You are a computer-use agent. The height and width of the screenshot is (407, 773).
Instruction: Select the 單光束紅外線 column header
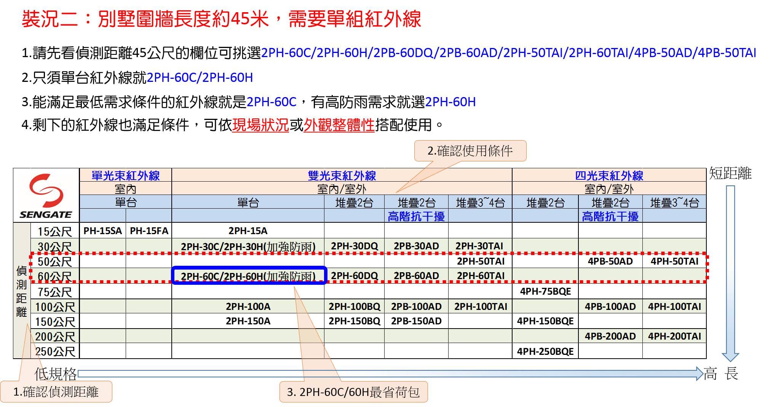[x=125, y=176]
